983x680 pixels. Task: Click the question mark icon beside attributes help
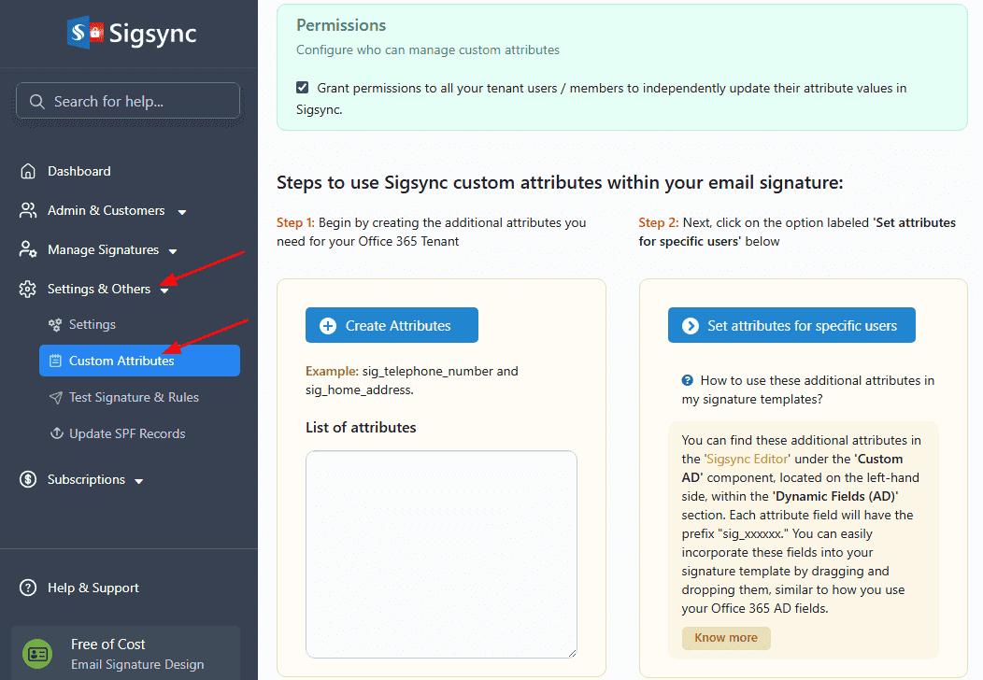pos(688,380)
